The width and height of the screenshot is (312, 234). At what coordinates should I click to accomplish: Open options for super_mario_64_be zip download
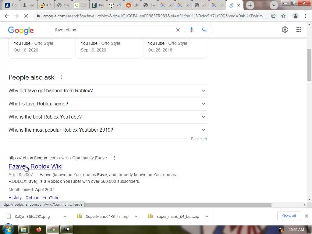[207, 216]
